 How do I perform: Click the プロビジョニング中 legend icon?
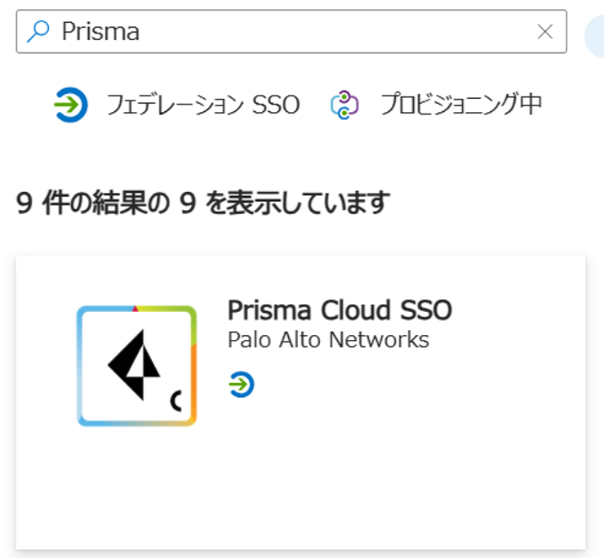pyautogui.click(x=344, y=105)
